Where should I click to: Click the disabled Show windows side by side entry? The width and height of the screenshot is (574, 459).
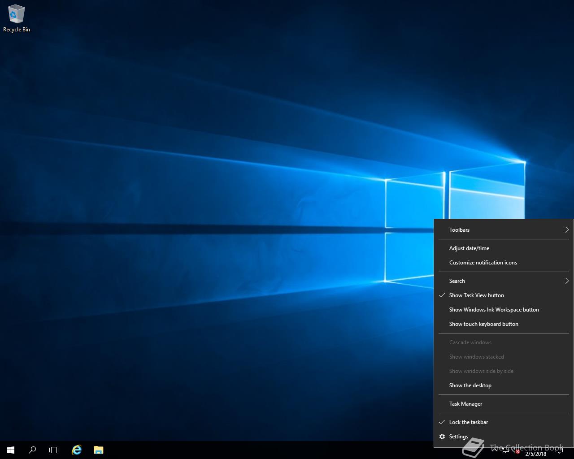coord(504,371)
